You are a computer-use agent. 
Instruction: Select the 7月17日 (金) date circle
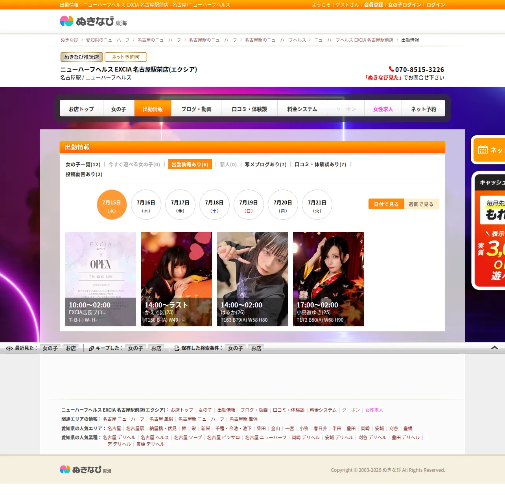tap(180, 205)
